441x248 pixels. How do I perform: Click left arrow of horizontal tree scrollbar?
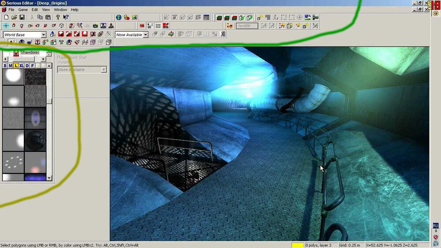5,59
